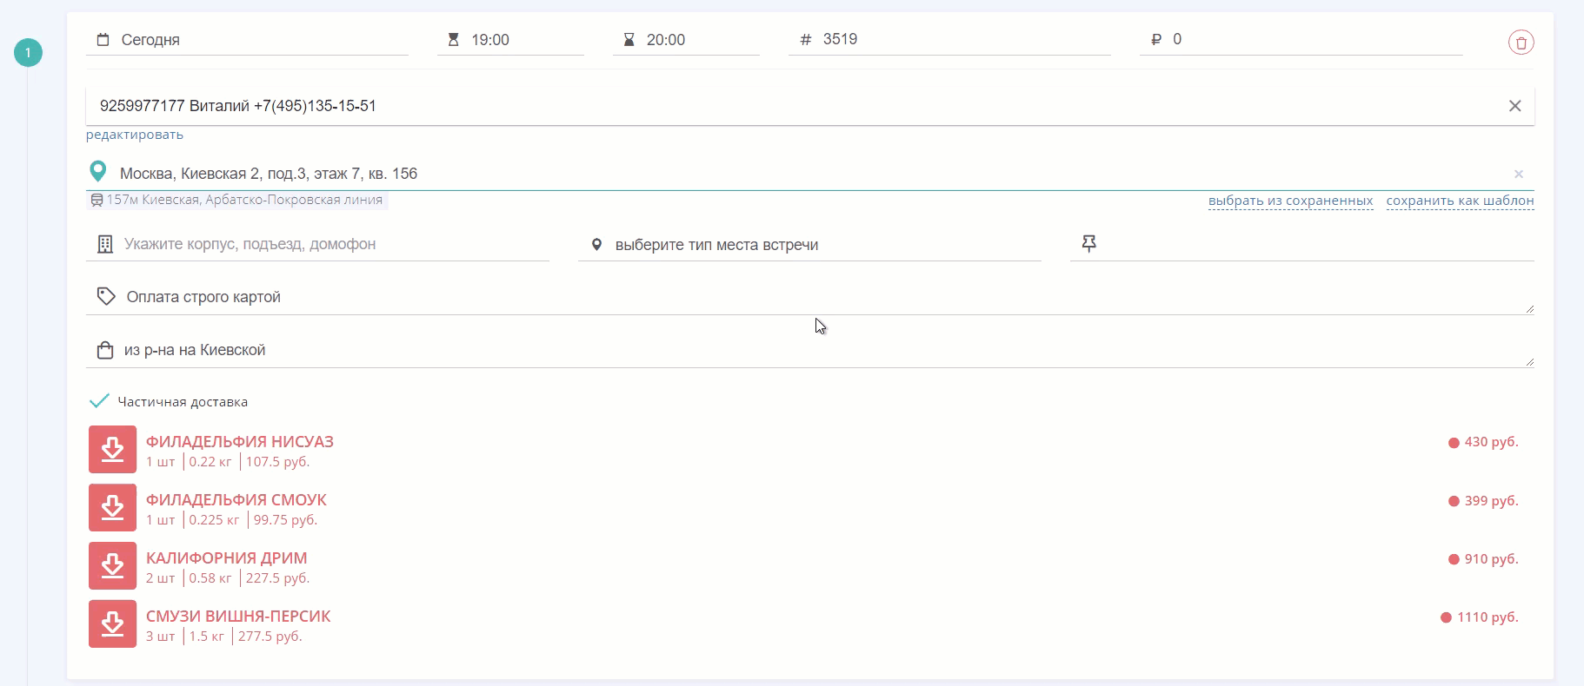
Task: Click the 157м Киевская, Арбатско-Покровская линия label
Action: [244, 200]
